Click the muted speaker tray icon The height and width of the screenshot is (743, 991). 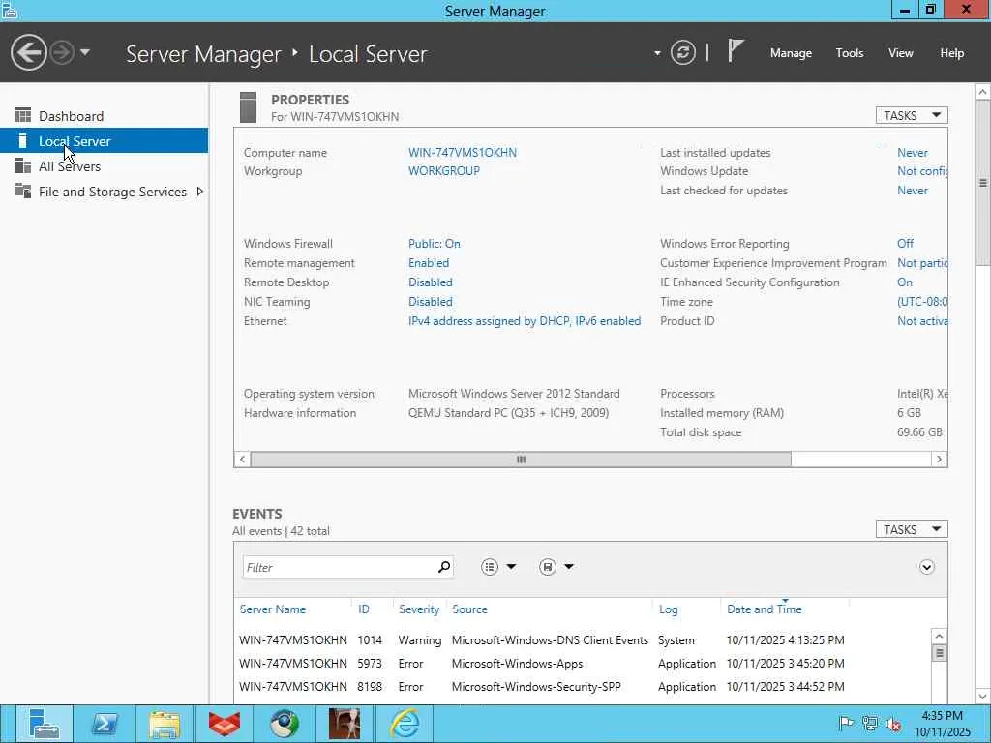click(893, 724)
